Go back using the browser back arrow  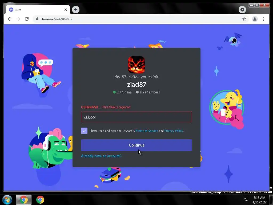[10, 19]
